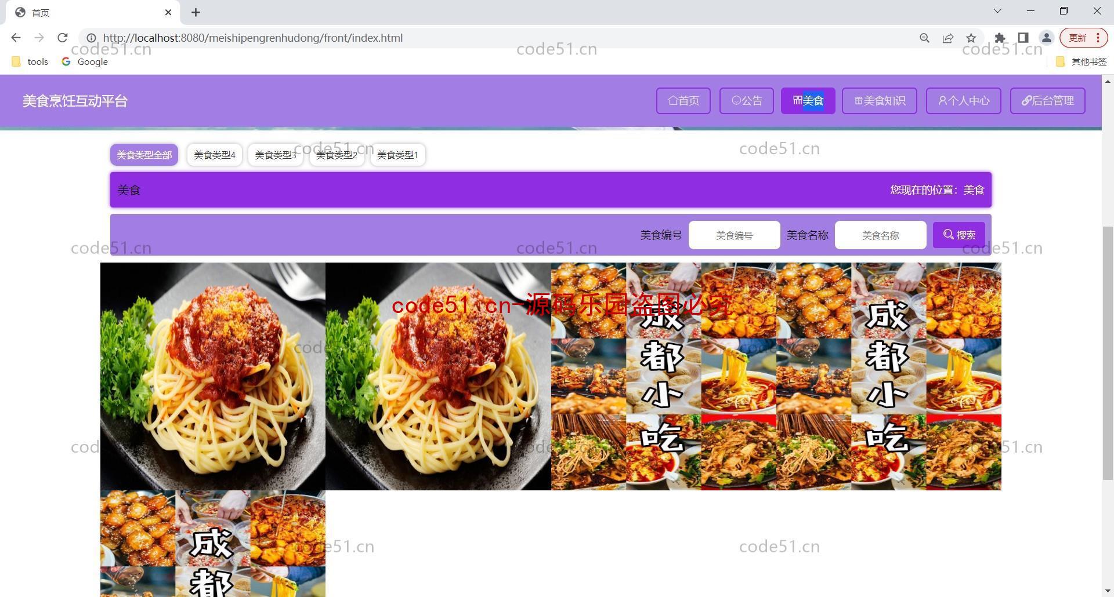Image resolution: width=1114 pixels, height=597 pixels.
Task: Open the third food card 成都小吃
Action: click(664, 376)
